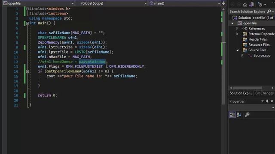275x154 pixels.
Task: Click the Pending Changes Filter clock icon
Action: tap(260, 5)
